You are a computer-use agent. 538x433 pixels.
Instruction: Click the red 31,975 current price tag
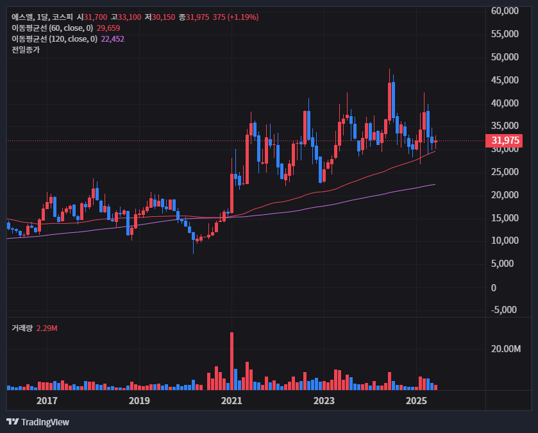click(504, 140)
